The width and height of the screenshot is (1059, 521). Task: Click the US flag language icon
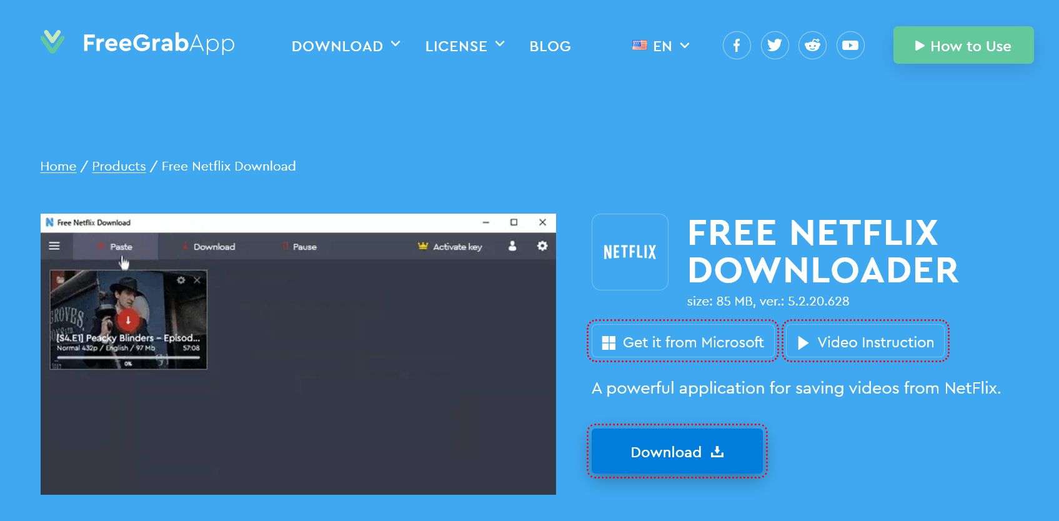(x=639, y=46)
